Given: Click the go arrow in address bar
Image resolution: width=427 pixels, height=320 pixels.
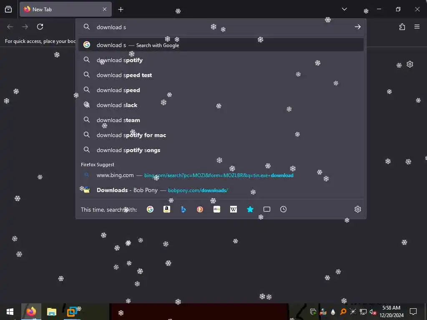Looking at the screenshot, I should coord(357,27).
